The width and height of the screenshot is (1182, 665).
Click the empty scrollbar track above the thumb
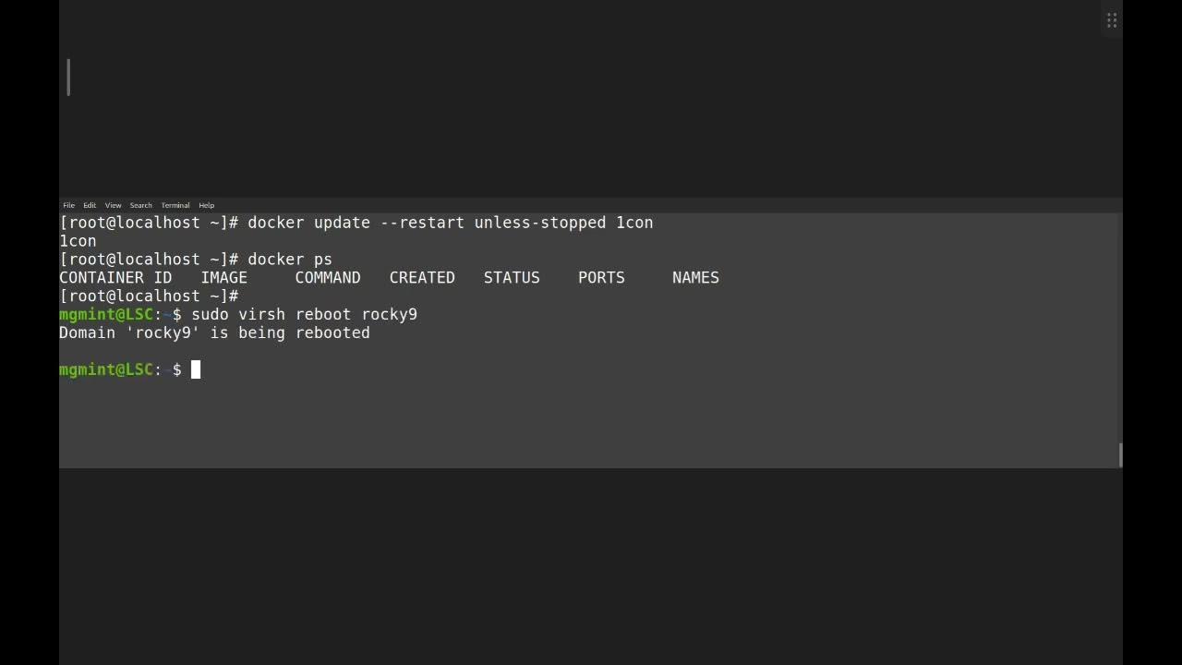click(x=1120, y=323)
